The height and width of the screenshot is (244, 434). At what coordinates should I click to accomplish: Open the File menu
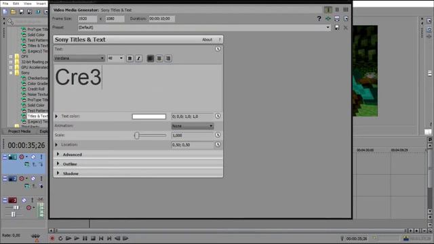click(x=5, y=3)
